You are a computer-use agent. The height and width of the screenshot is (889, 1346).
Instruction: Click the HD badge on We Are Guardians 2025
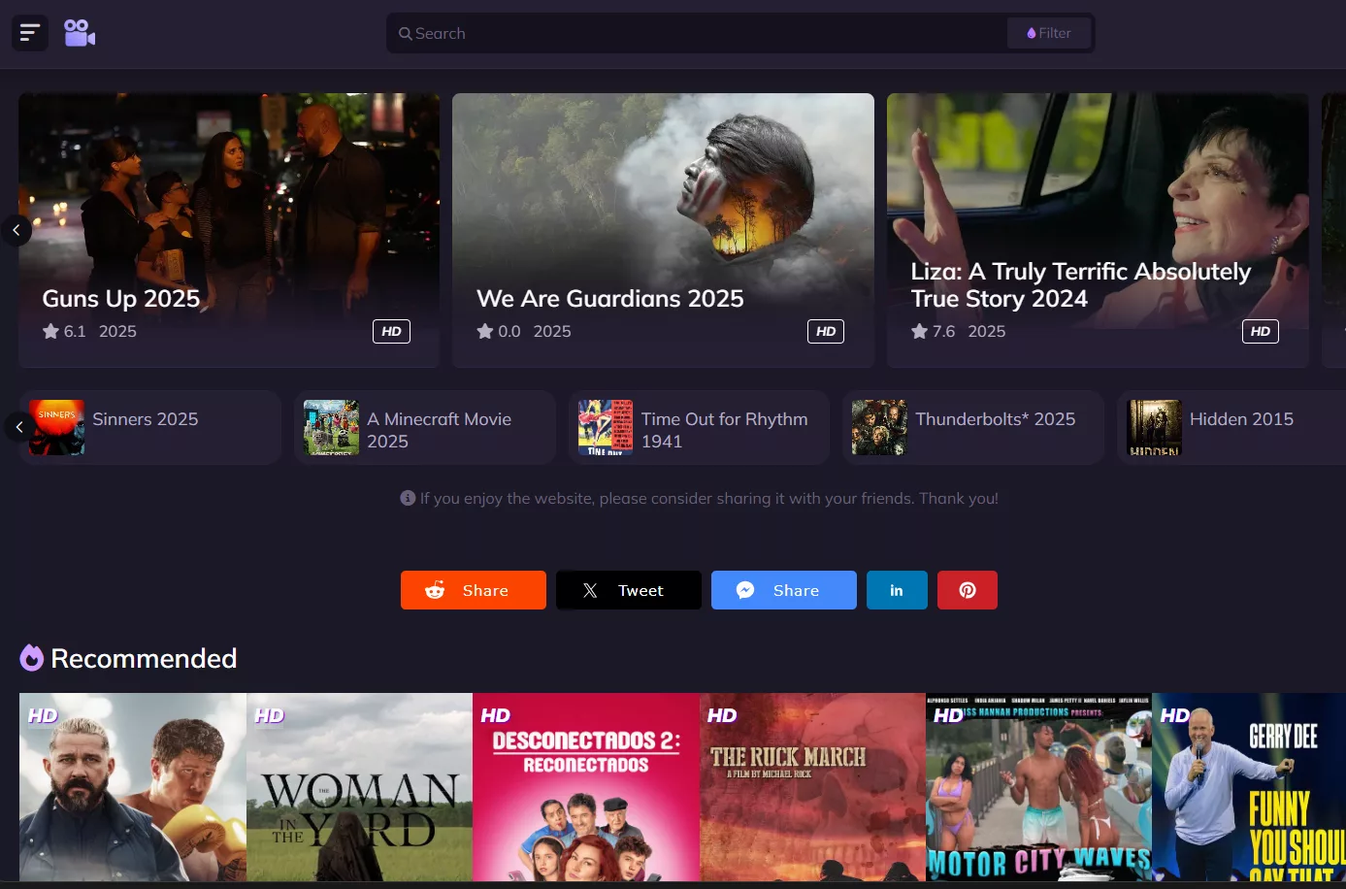point(826,331)
